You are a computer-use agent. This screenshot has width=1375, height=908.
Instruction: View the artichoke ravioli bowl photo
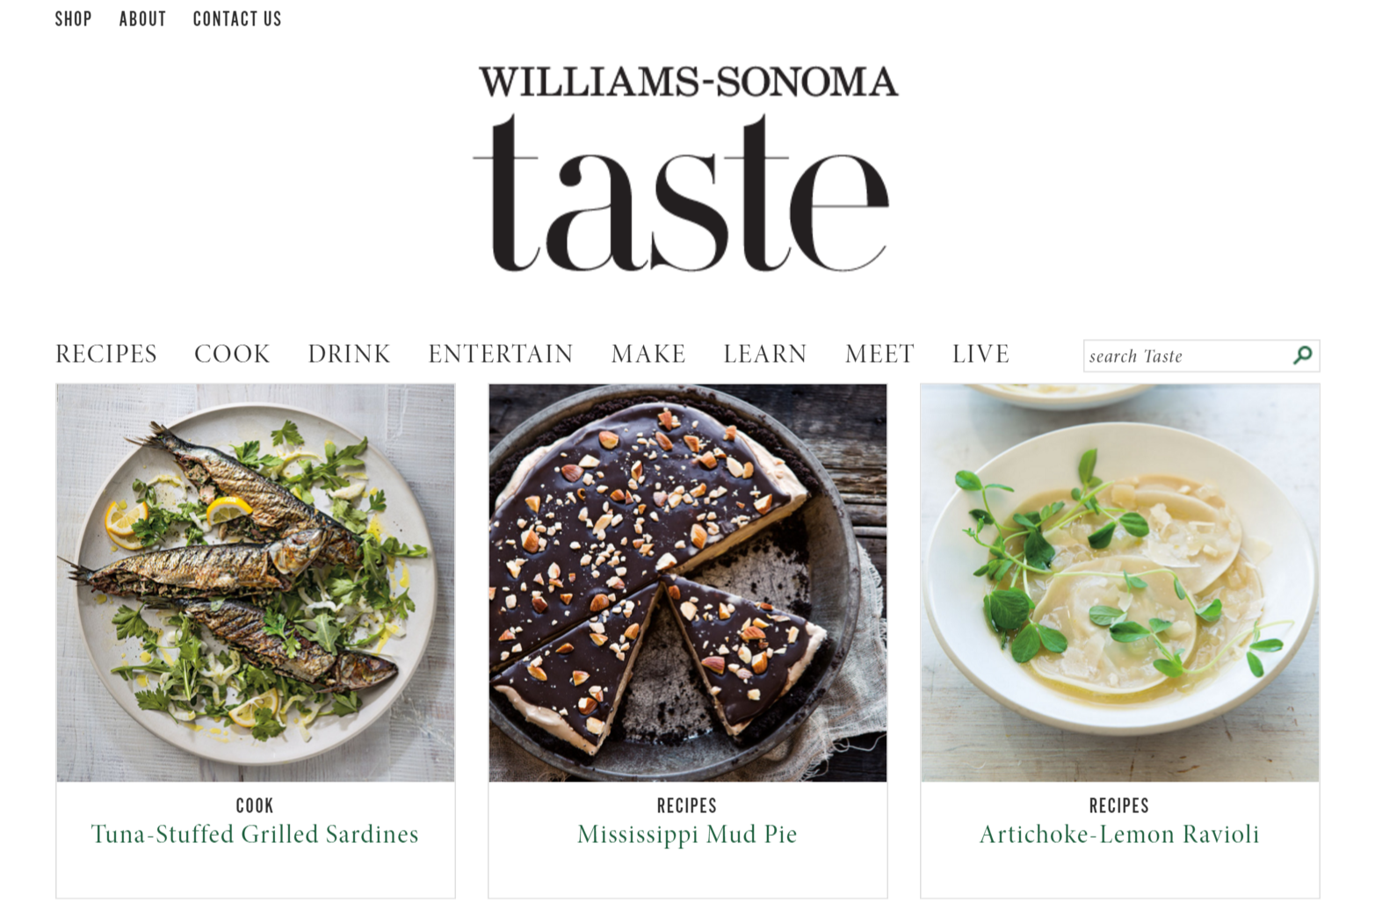pyautogui.click(x=1120, y=582)
